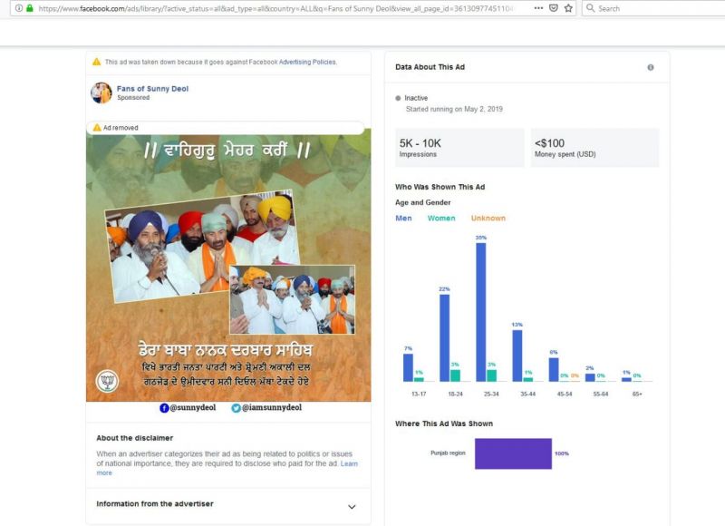Open the Fans of Sunny Deol page link

coord(152,89)
